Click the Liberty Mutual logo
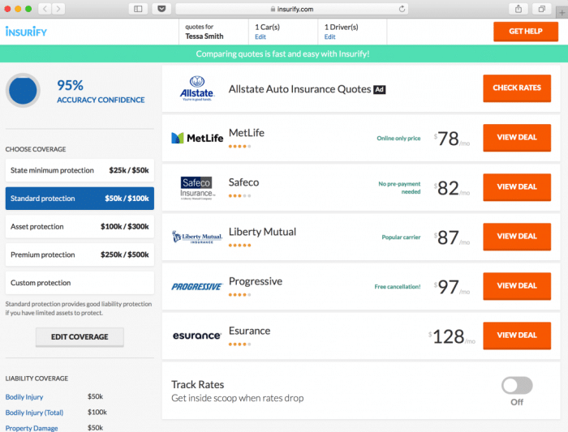 point(197,237)
